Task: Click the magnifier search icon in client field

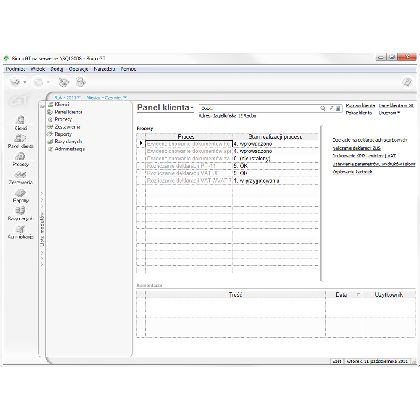Action: pyautogui.click(x=323, y=108)
